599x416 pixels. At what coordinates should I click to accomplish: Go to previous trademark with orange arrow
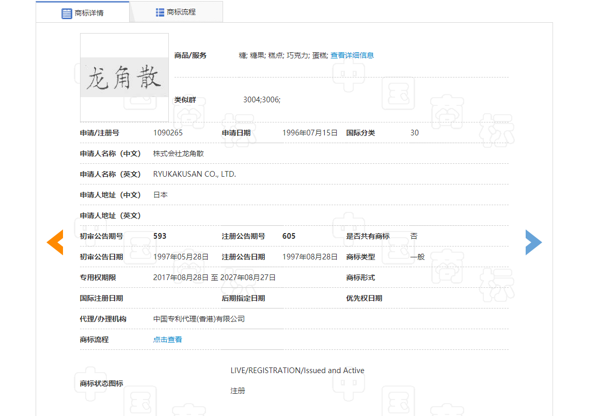(55, 242)
